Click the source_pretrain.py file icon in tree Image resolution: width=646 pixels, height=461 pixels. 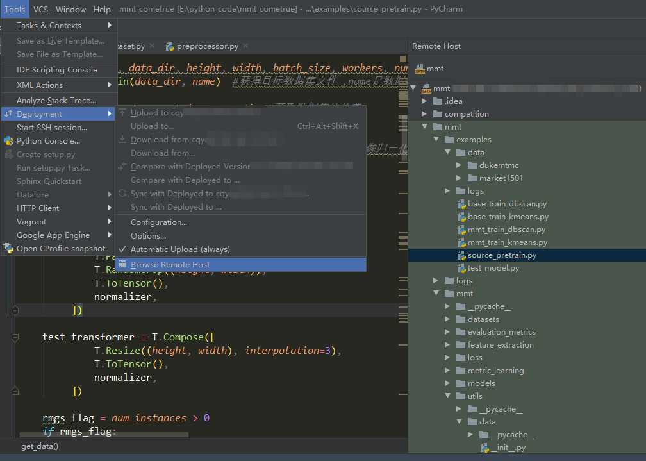[461, 255]
